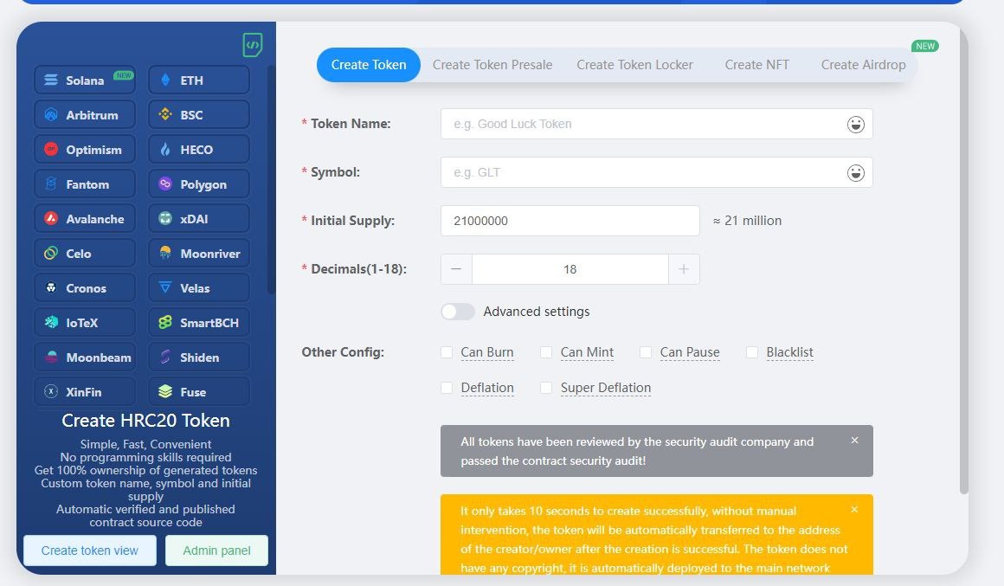Pick the Optimism network
The width and height of the screenshot is (1004, 586).
click(x=85, y=149)
